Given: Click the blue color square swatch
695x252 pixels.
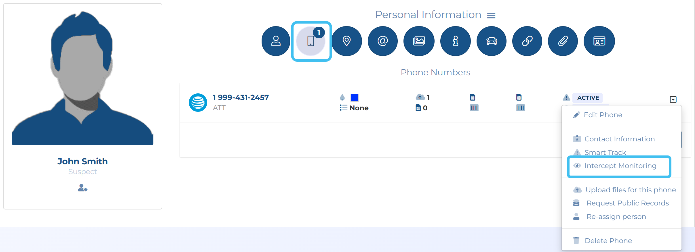Looking at the screenshot, I should pyautogui.click(x=355, y=98).
